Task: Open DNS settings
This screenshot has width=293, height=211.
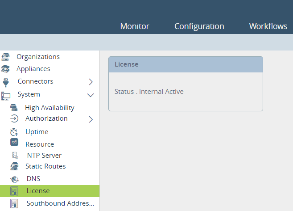Action: tap(33, 179)
